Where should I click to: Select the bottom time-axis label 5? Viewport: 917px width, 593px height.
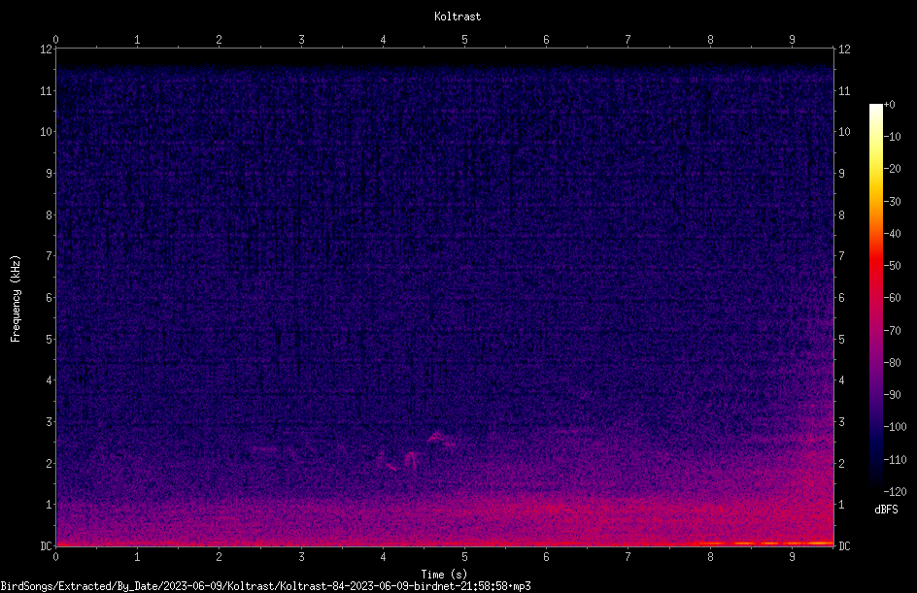(x=464, y=557)
